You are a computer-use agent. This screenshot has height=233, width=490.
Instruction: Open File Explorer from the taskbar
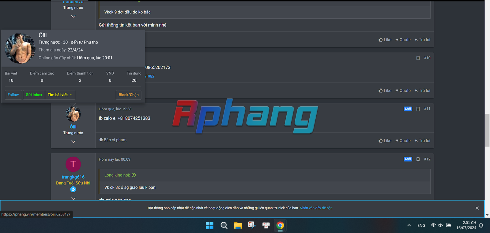click(x=238, y=226)
